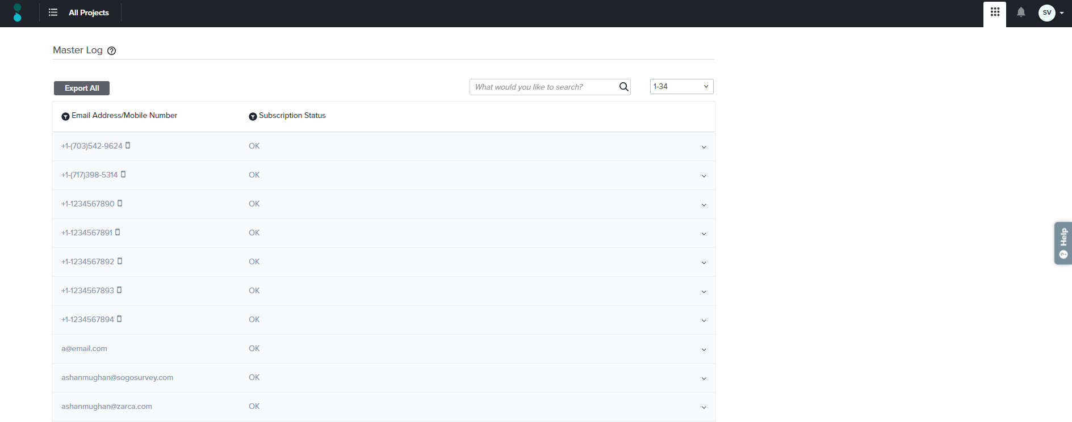Go to All Projects

(89, 12)
